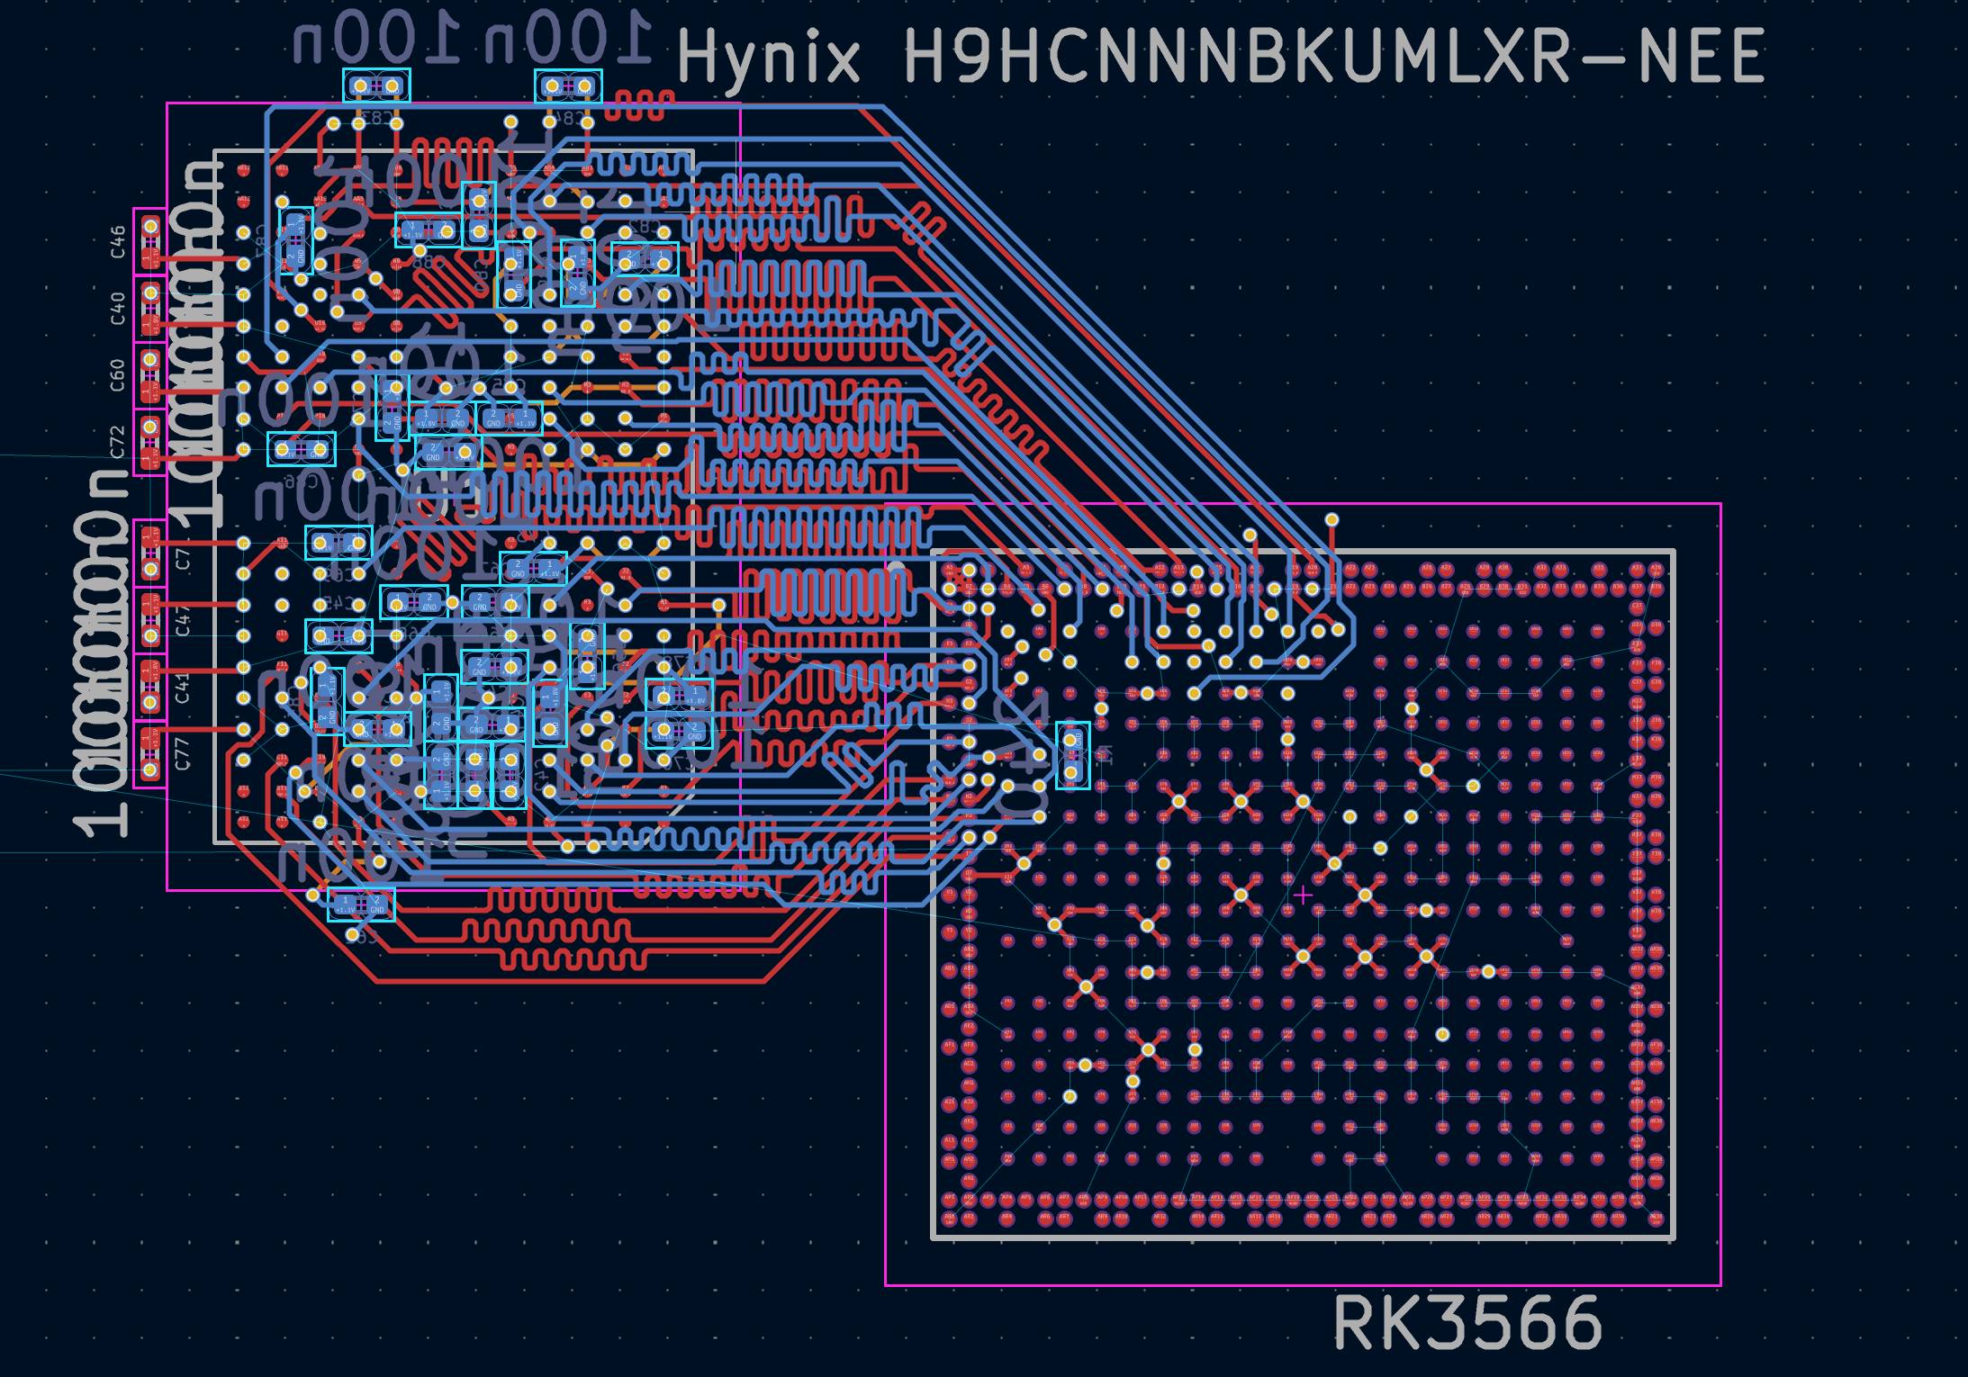Select the Hynix H9HCNNNBKUMLXR-NEE text label
1968x1377 pixels.
pyautogui.click(x=1220, y=56)
